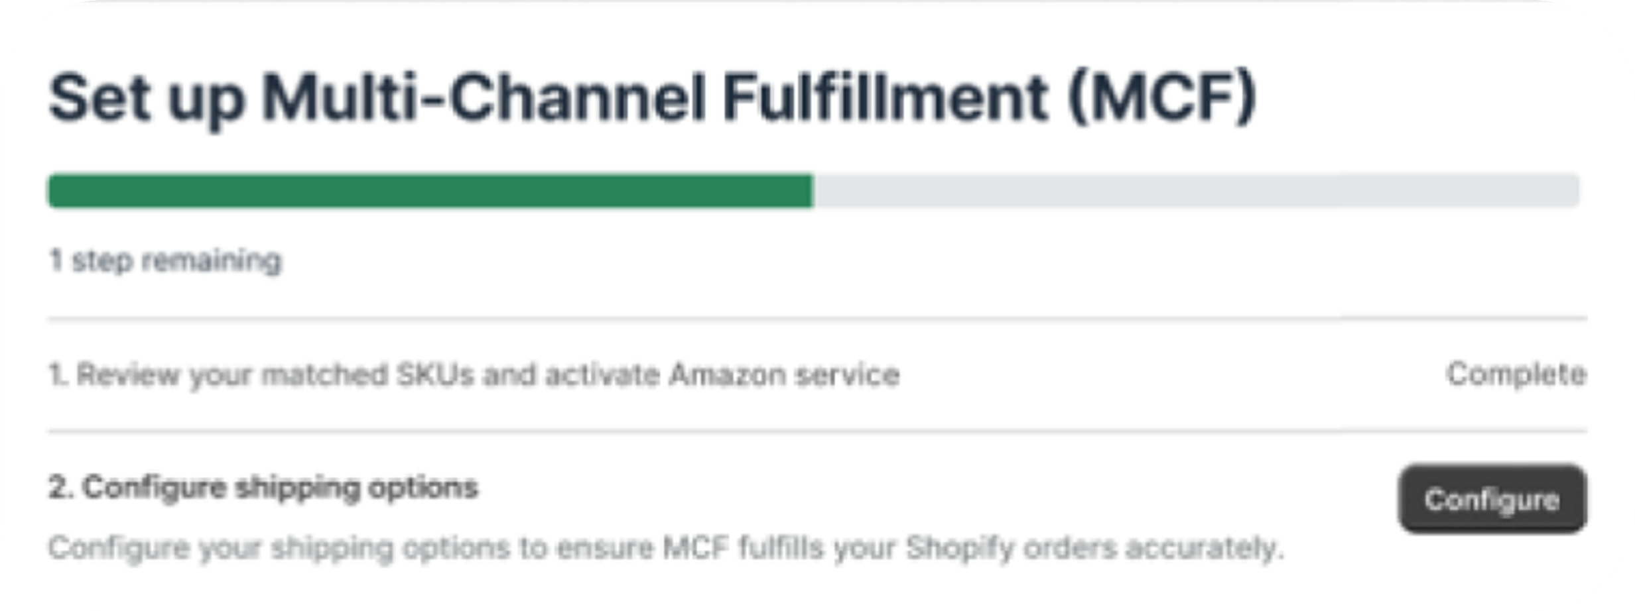This screenshot has width=1635, height=611.
Task: Click "Shopify orders" in the description
Action: click(1010, 548)
